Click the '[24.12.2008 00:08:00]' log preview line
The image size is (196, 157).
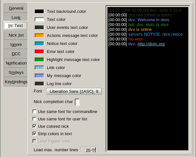click(145, 10)
